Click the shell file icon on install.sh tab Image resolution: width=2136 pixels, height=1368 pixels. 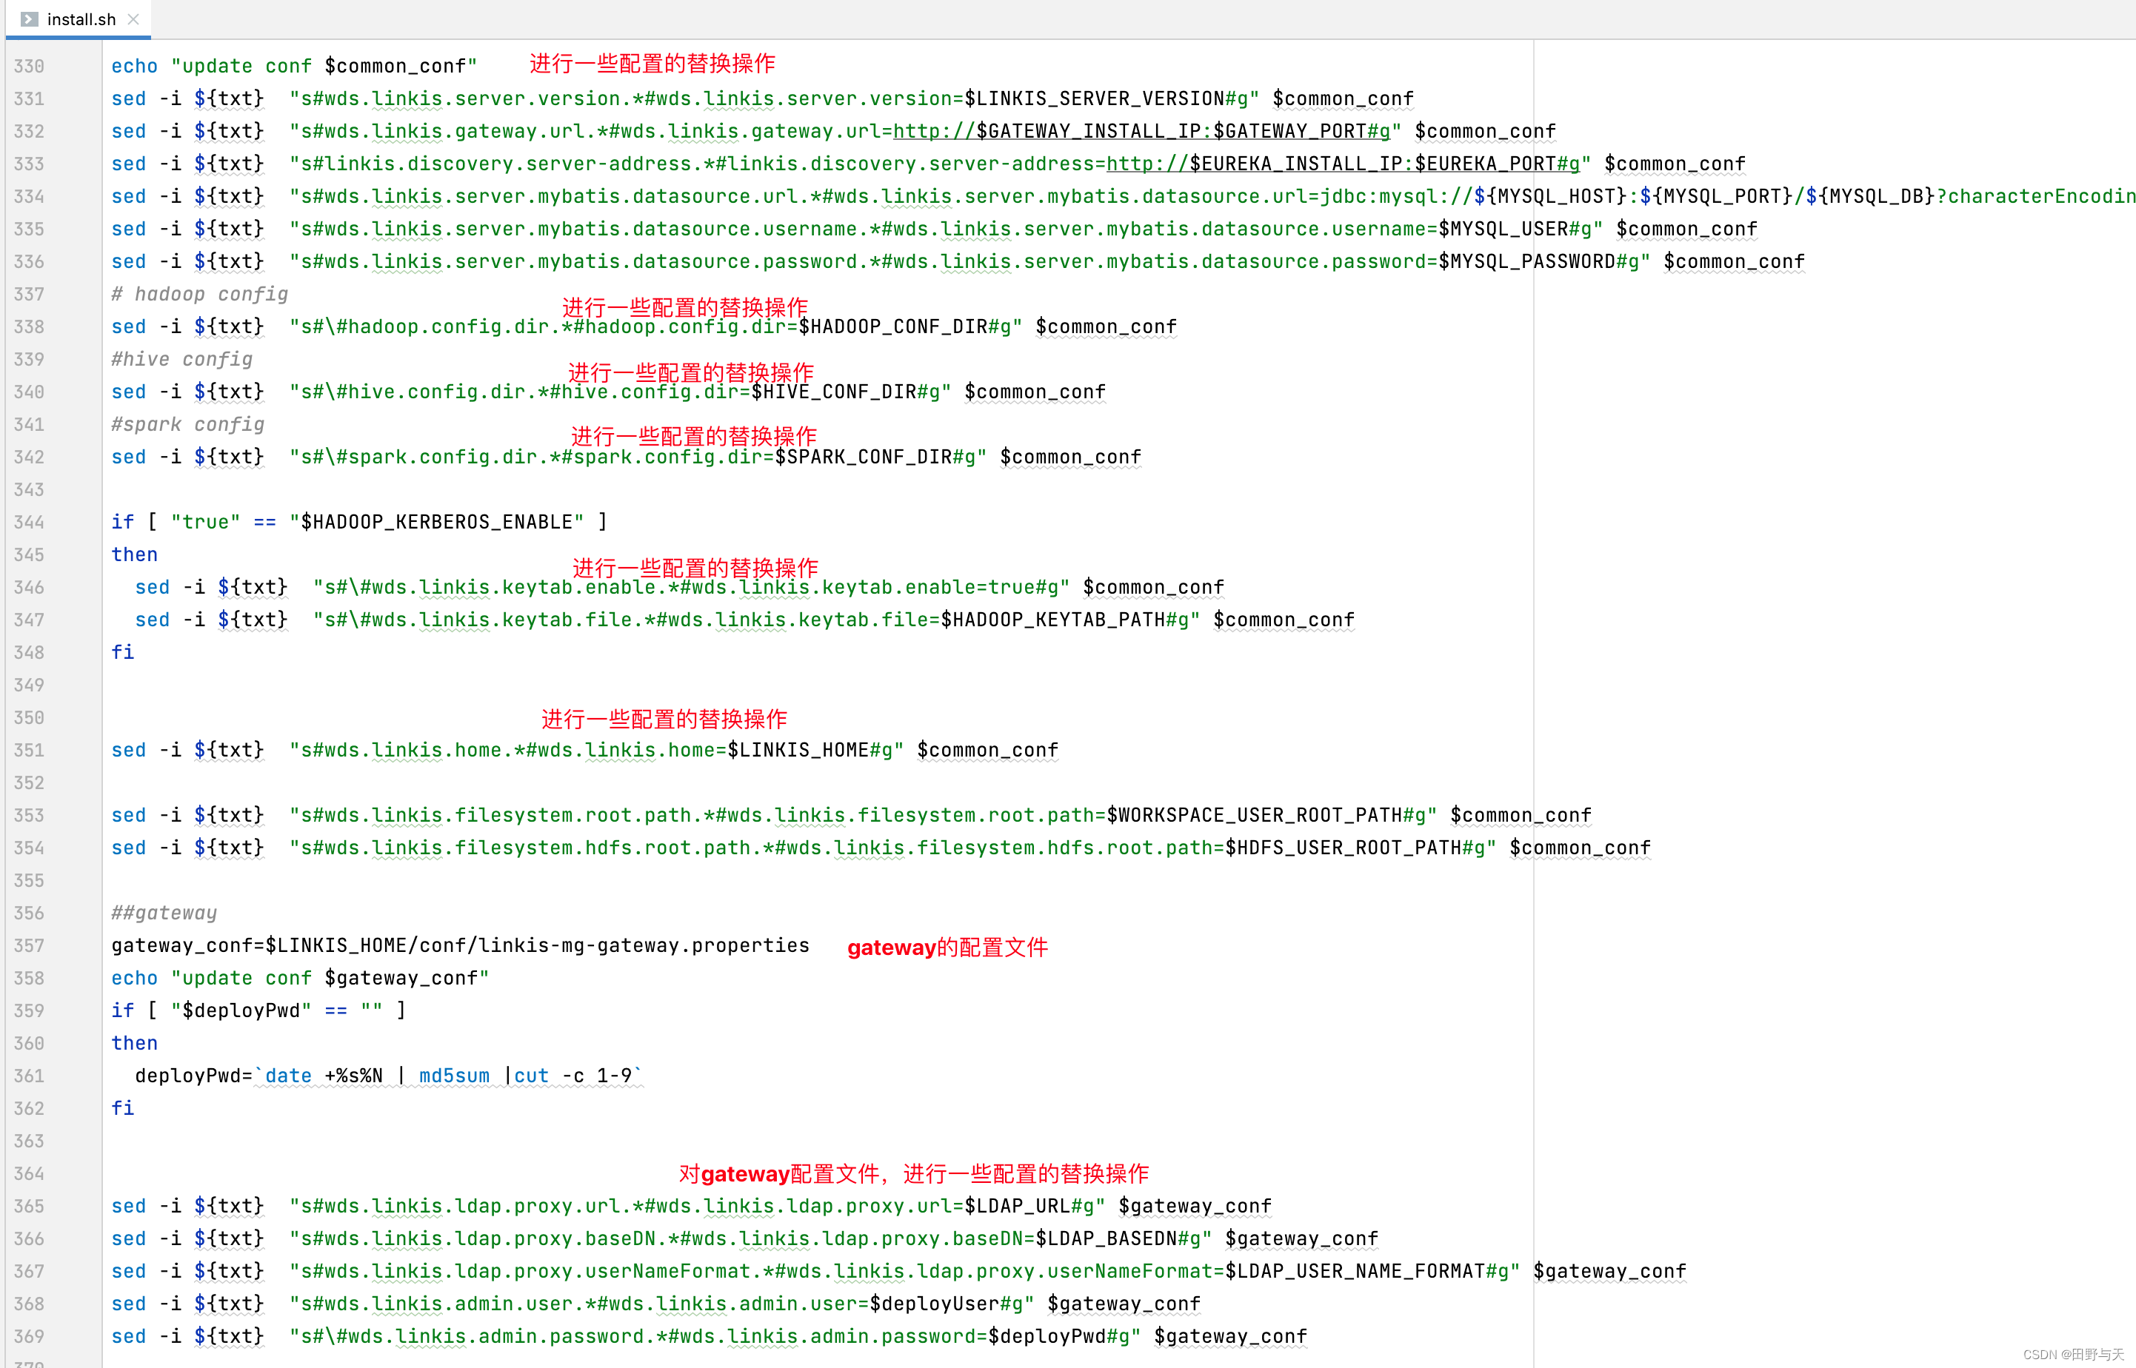click(x=30, y=19)
